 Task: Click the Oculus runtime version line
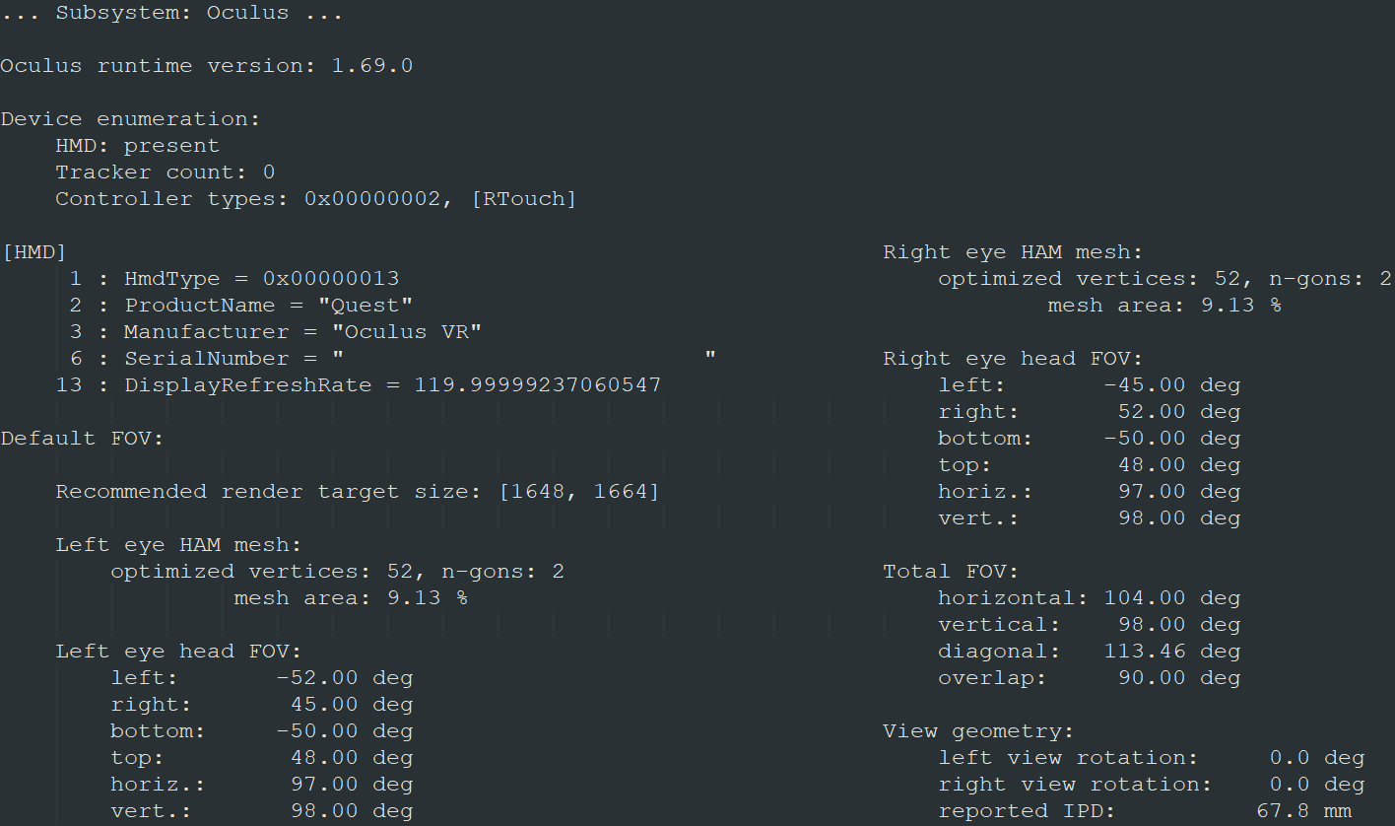tap(207, 66)
